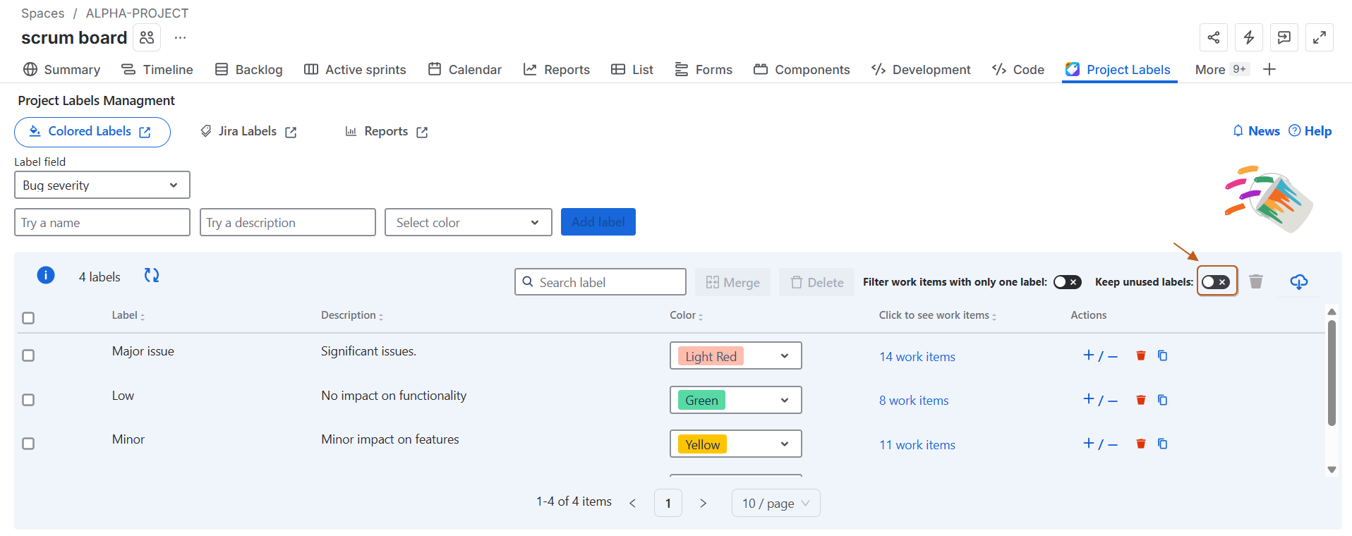The image size is (1352, 536).
Task: Click the blue info icon beside 4 labels
Action: (46, 276)
